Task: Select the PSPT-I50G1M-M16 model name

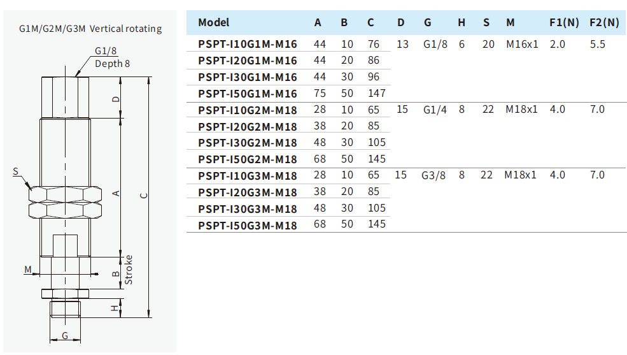Action: click(247, 94)
